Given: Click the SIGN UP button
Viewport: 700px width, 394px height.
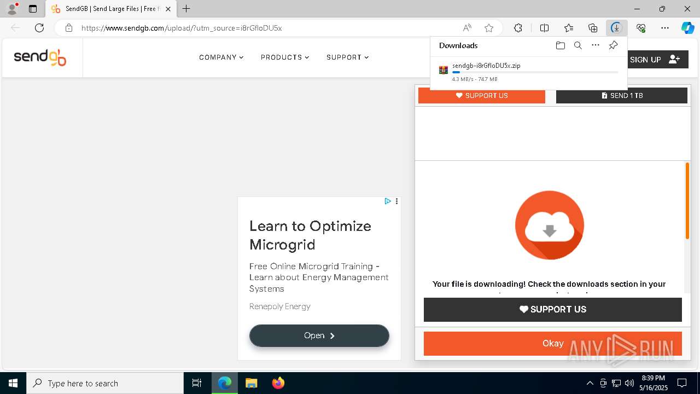Looking at the screenshot, I should pos(655,60).
